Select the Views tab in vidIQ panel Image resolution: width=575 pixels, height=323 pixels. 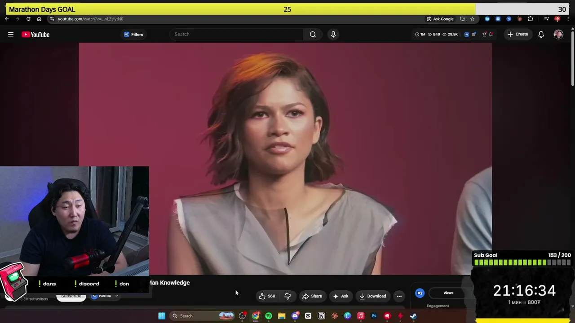[x=448, y=293]
